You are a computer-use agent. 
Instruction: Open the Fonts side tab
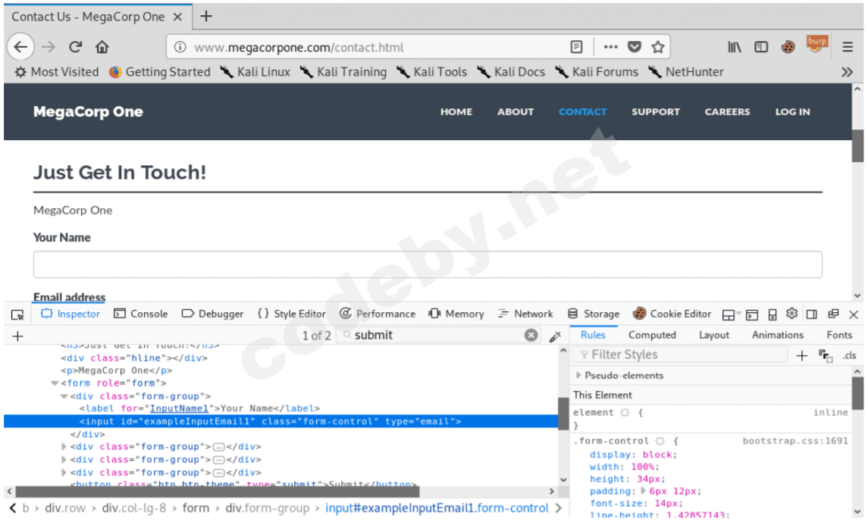coord(839,335)
